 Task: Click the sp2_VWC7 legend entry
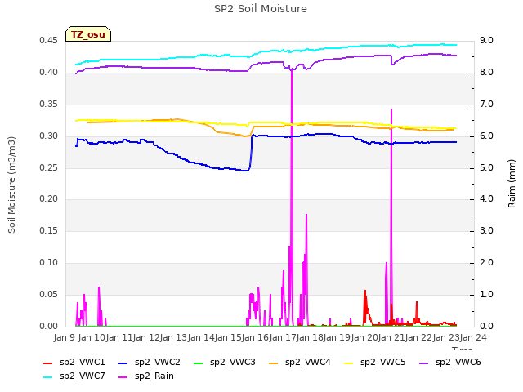click(74, 376)
